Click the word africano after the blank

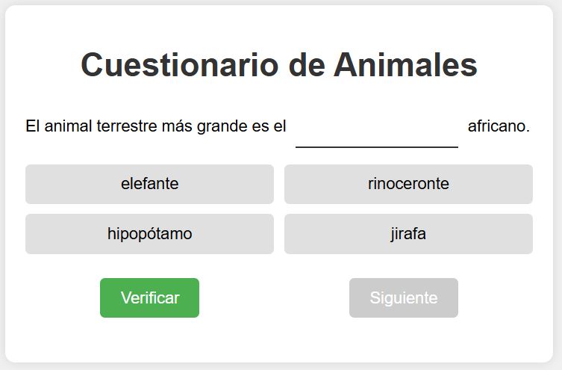pos(499,126)
